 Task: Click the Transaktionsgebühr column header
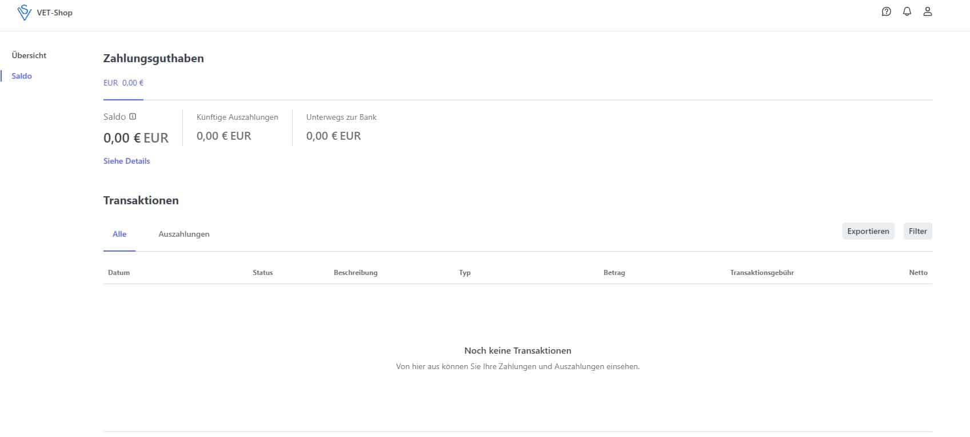(762, 273)
